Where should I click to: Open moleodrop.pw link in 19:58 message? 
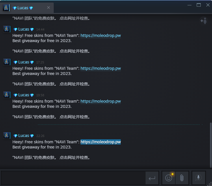click(x=101, y=101)
